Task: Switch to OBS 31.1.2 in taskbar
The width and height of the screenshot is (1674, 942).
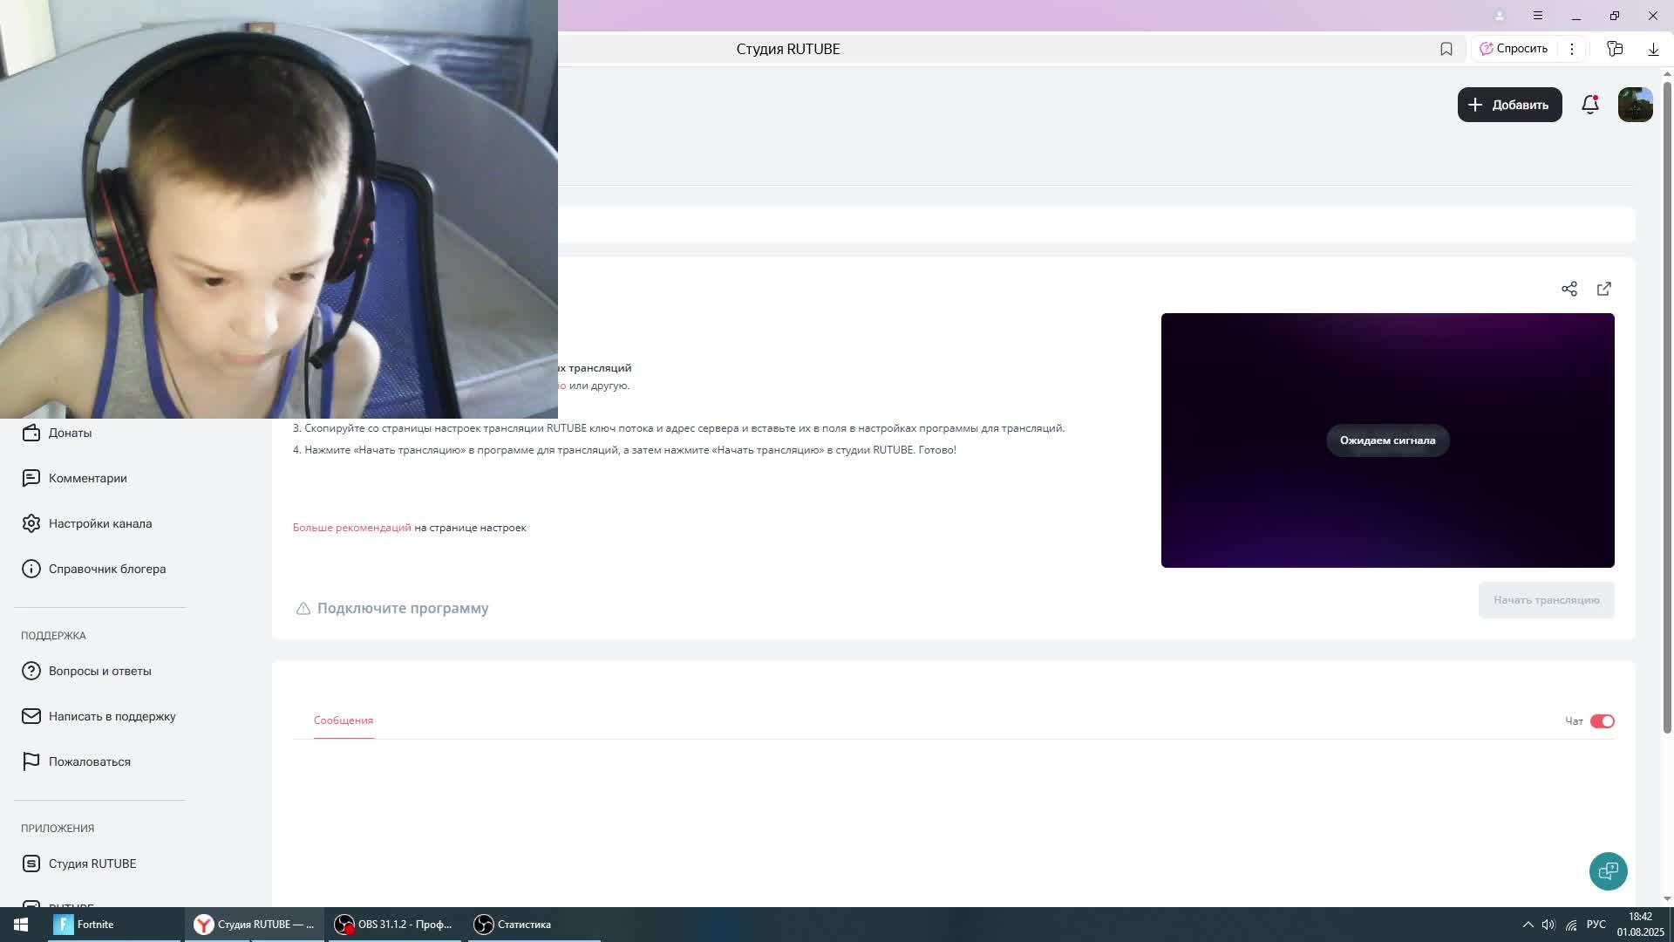Action: coord(393,925)
